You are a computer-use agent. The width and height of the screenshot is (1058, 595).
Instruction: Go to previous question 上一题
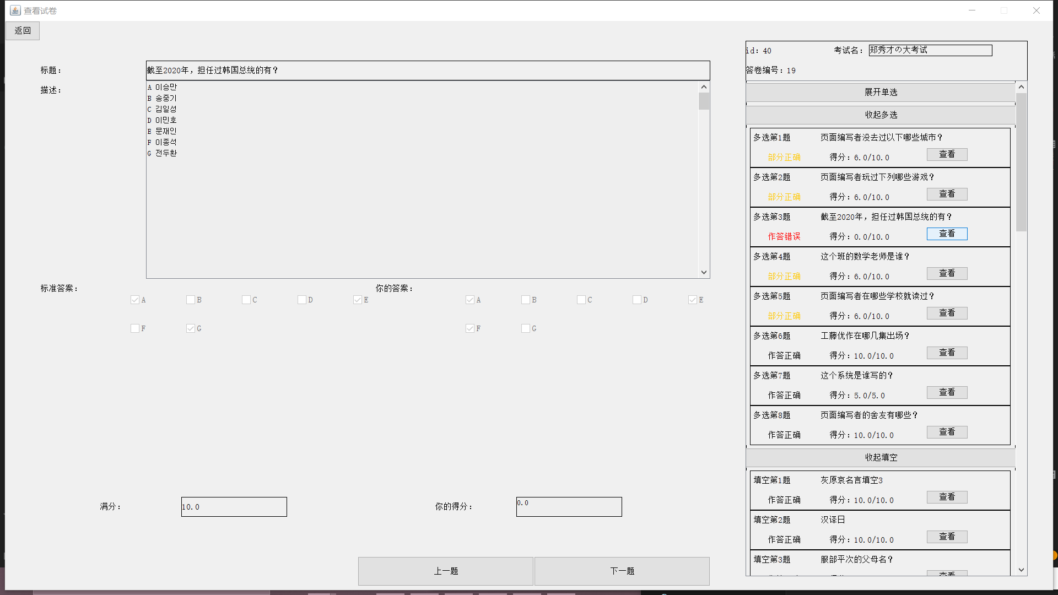[x=445, y=571]
